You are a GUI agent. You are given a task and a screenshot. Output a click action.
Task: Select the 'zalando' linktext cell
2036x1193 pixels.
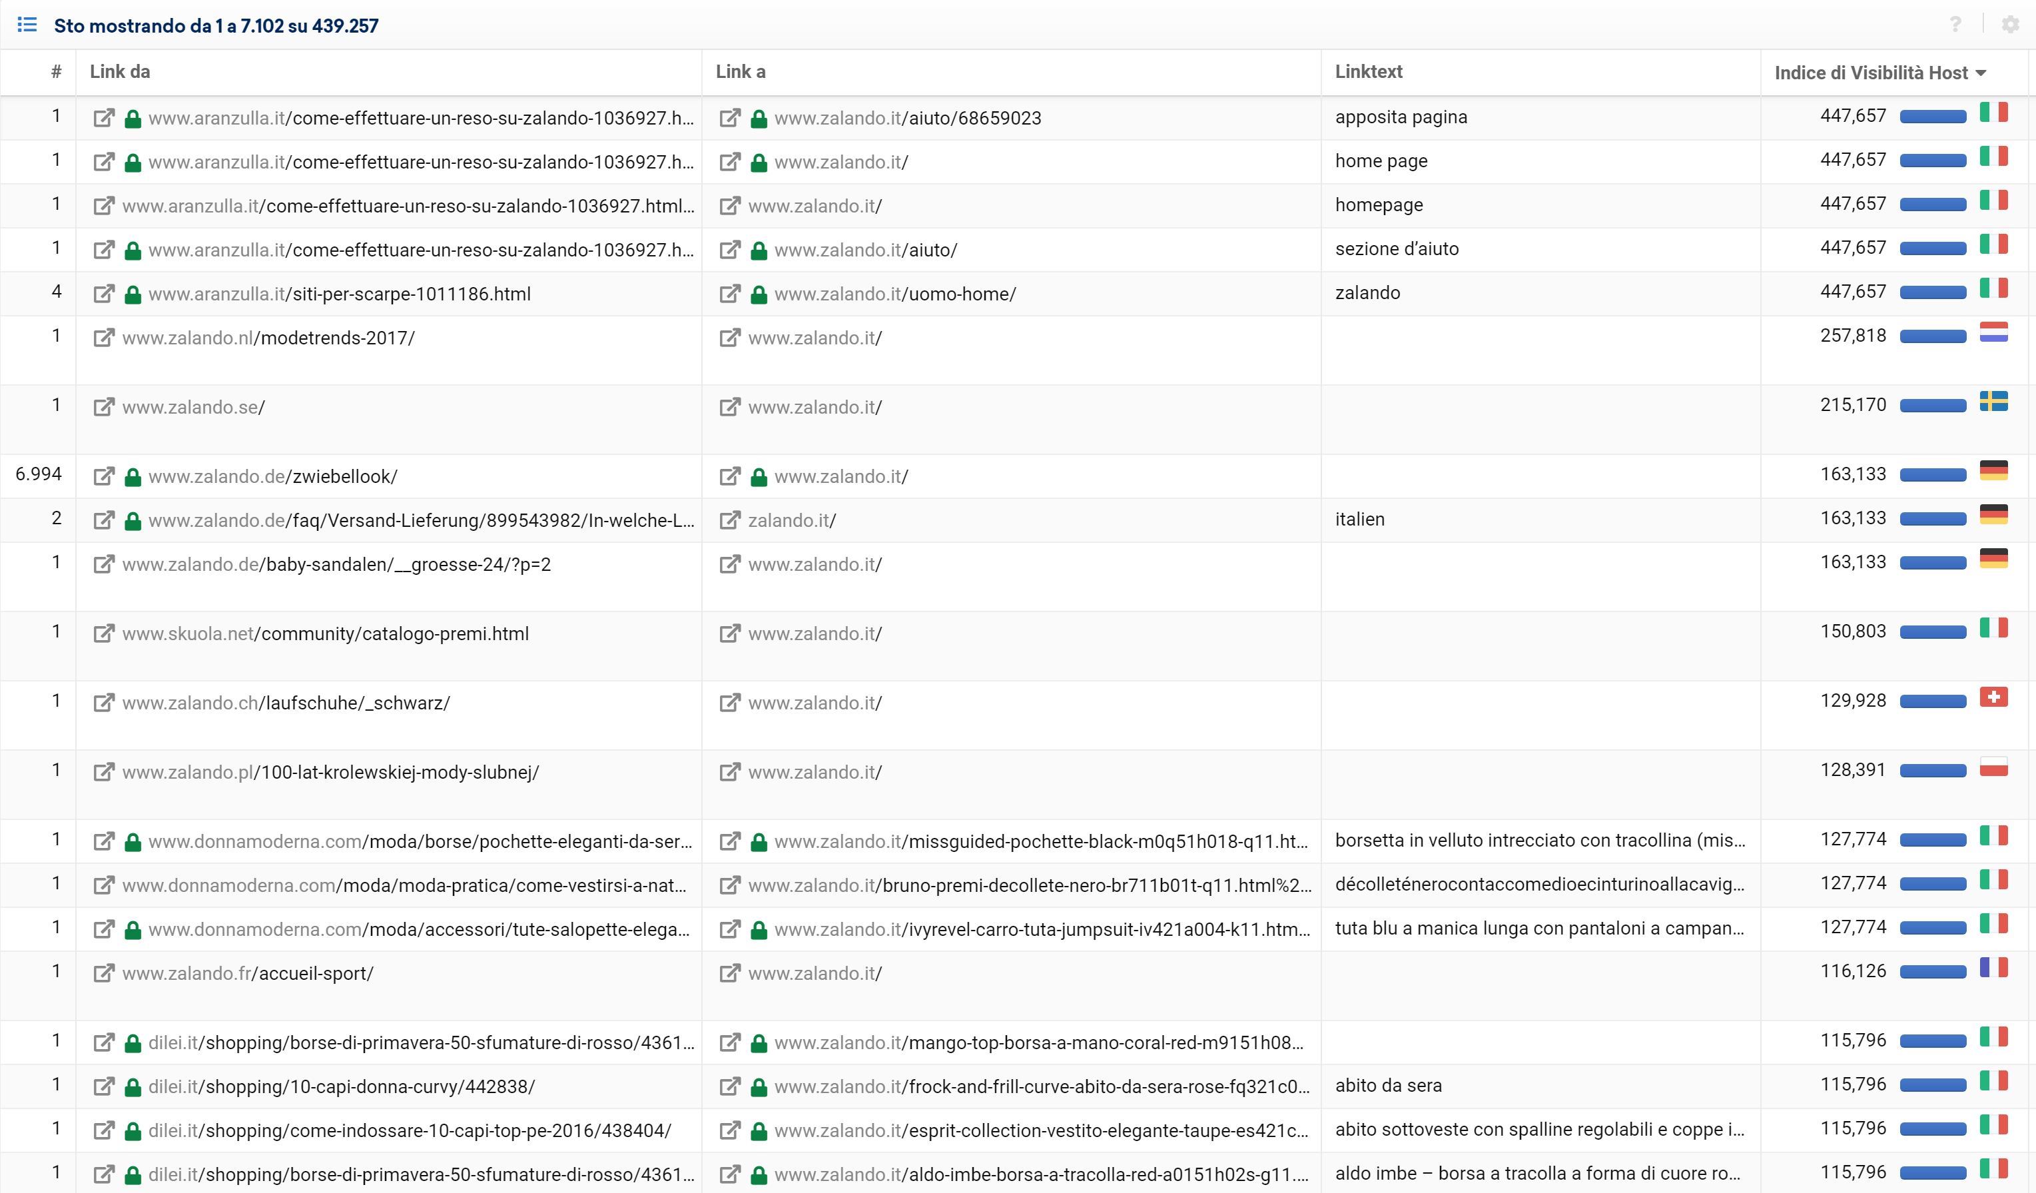tap(1367, 292)
